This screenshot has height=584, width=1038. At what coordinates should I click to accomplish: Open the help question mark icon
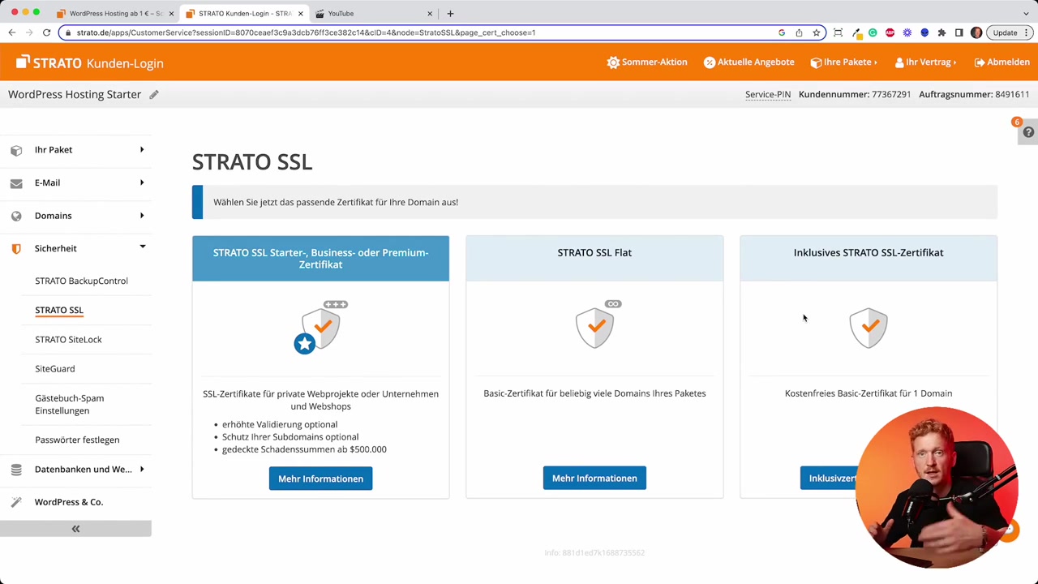[x=1028, y=132]
